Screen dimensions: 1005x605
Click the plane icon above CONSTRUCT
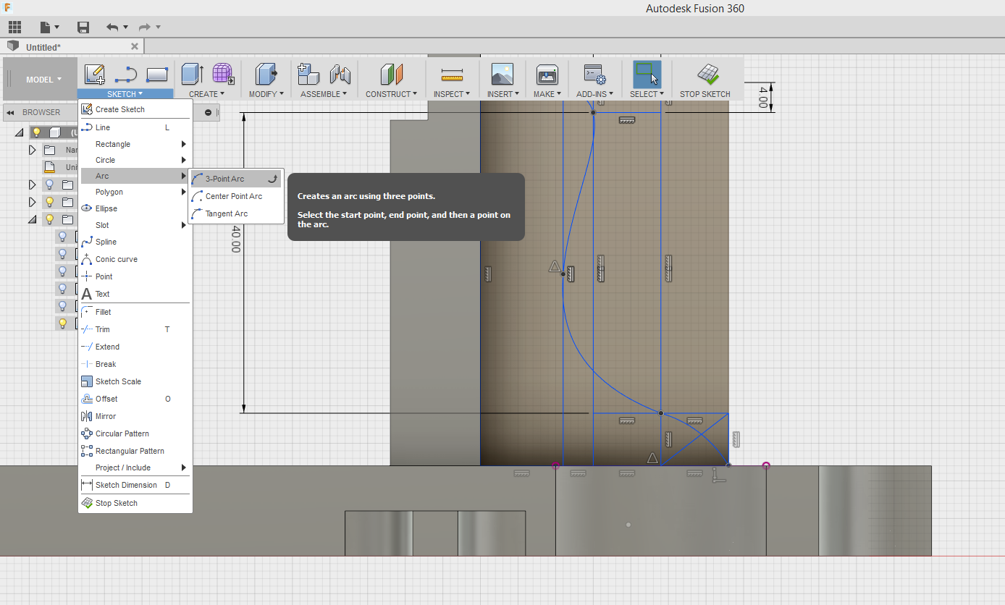tap(391, 74)
